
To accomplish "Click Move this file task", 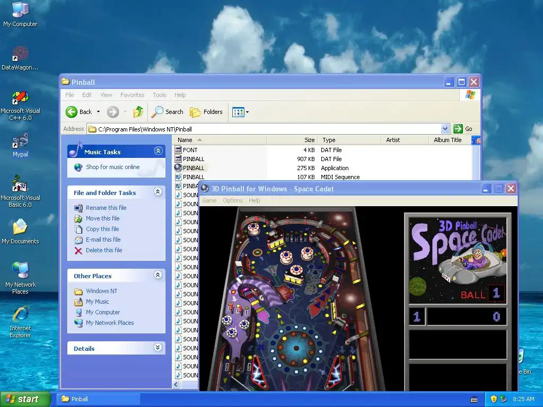I will coord(102,218).
